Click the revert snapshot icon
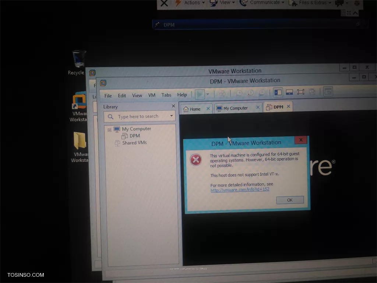This screenshot has width=377, height=283. click(x=250, y=93)
